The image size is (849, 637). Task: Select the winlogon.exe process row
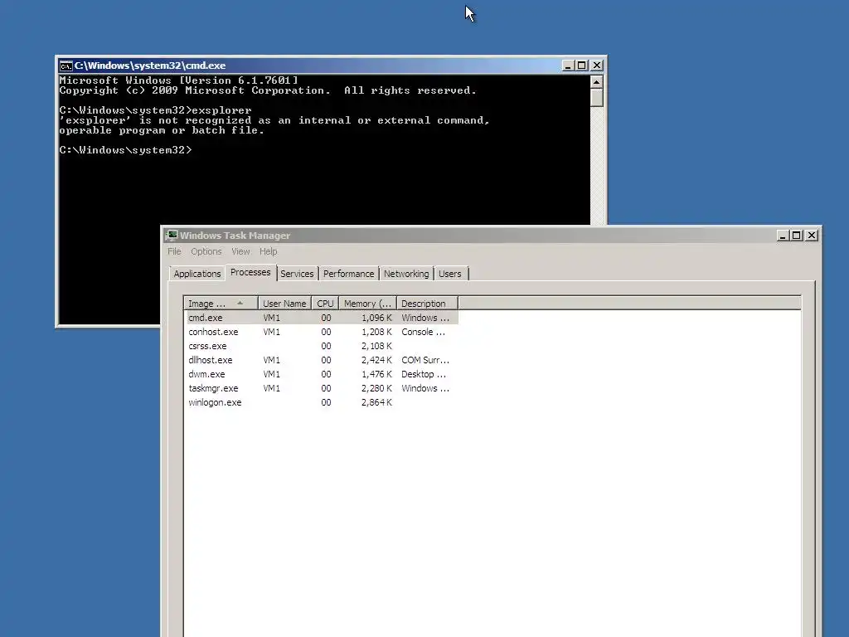tap(322, 402)
